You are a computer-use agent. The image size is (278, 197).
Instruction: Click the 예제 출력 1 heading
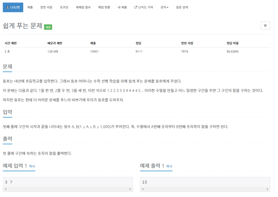[x=152, y=166]
